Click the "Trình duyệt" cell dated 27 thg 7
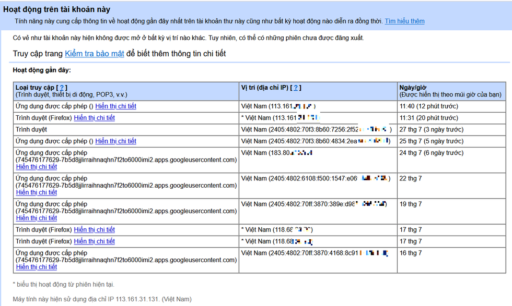Image resolution: width=512 pixels, height=306 pixels. [x=31, y=129]
